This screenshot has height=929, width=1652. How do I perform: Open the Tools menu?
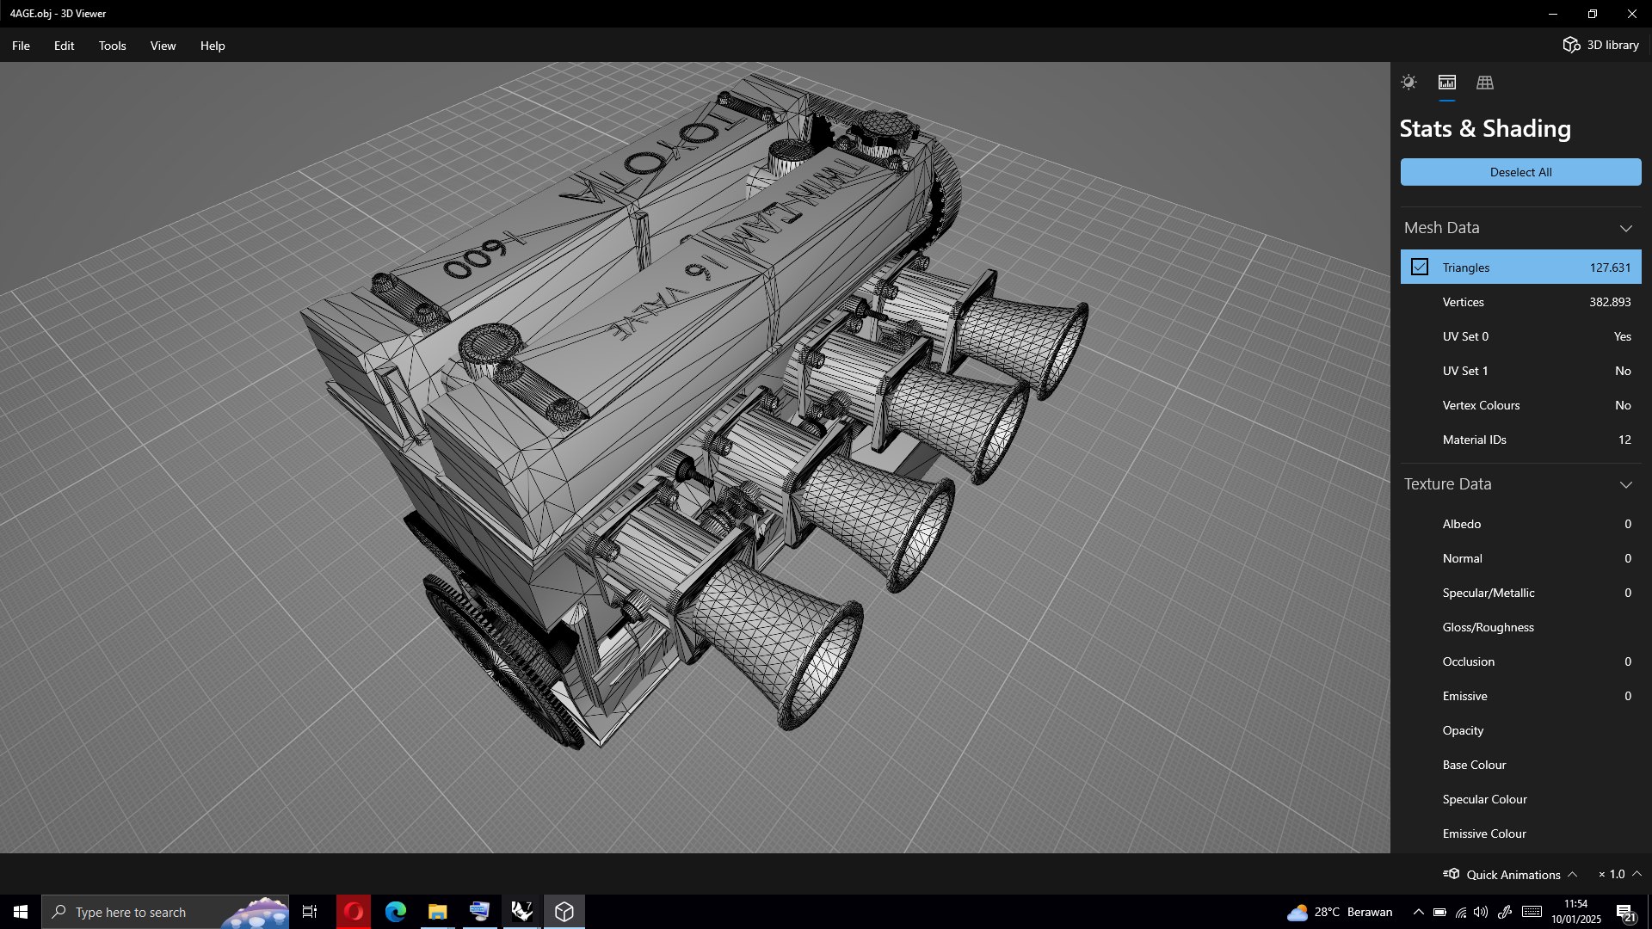point(112,46)
